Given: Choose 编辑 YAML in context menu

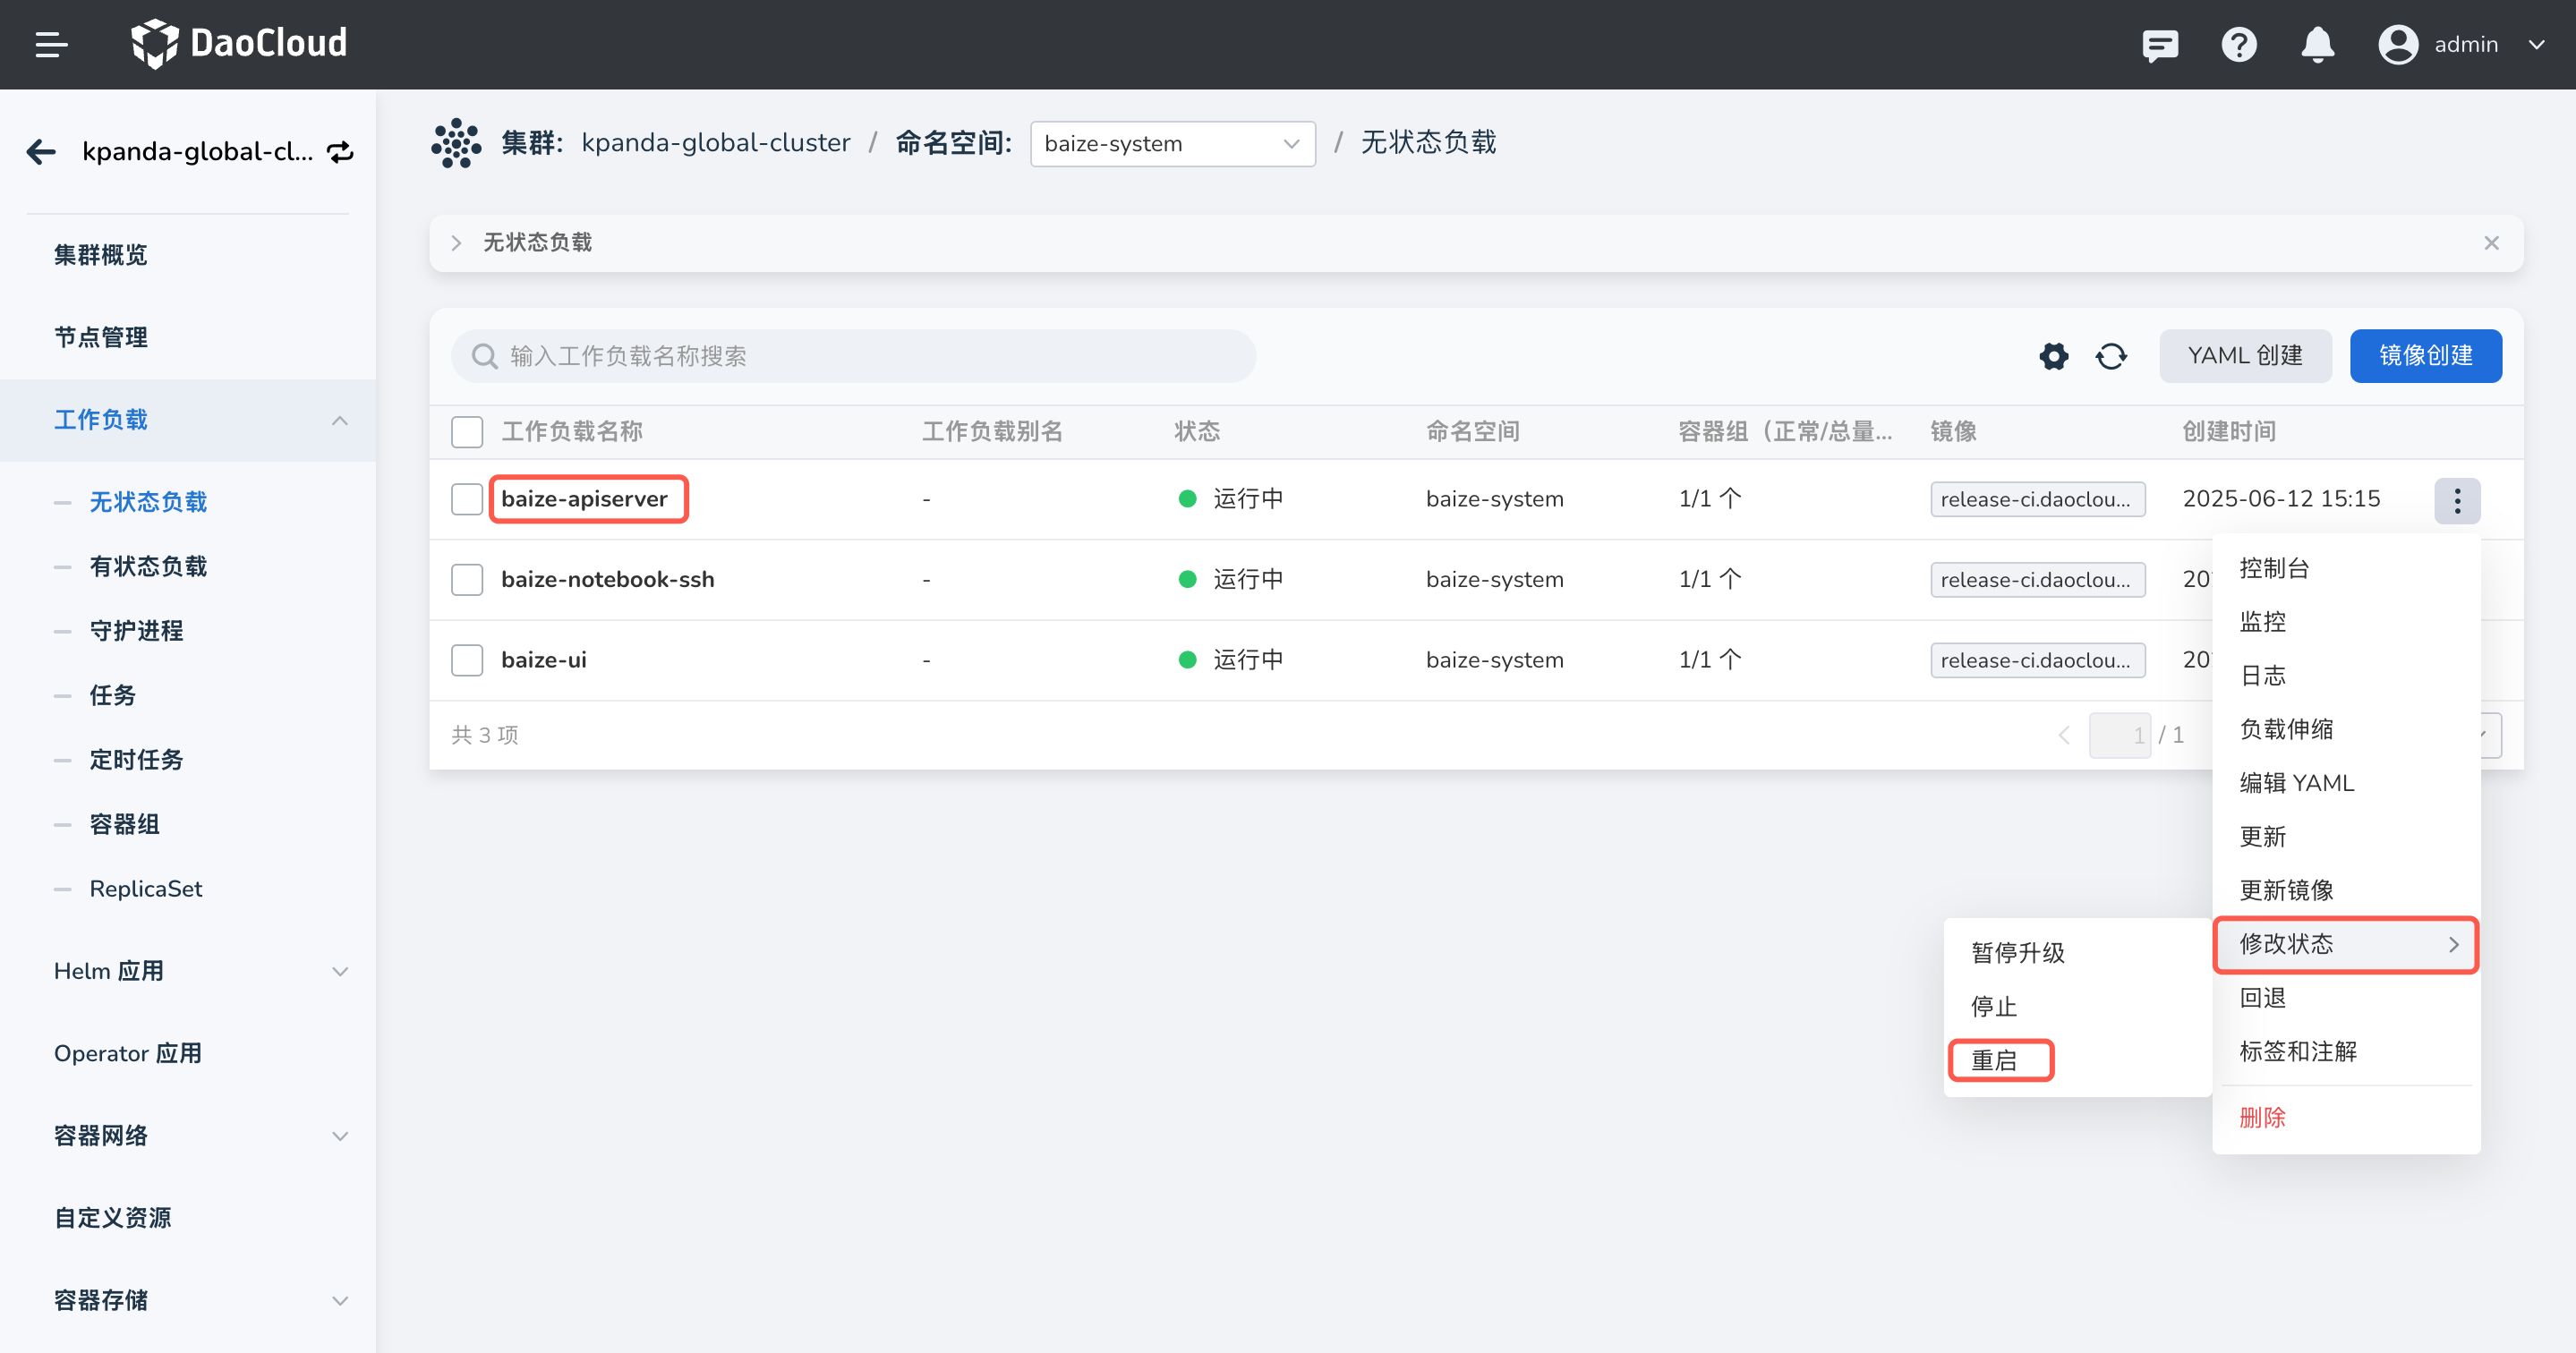Looking at the screenshot, I should tap(2296, 783).
